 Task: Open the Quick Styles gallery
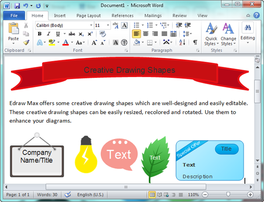(x=211, y=34)
